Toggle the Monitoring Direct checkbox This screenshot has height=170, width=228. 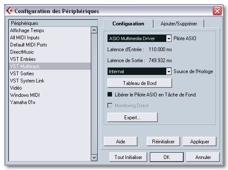110,105
